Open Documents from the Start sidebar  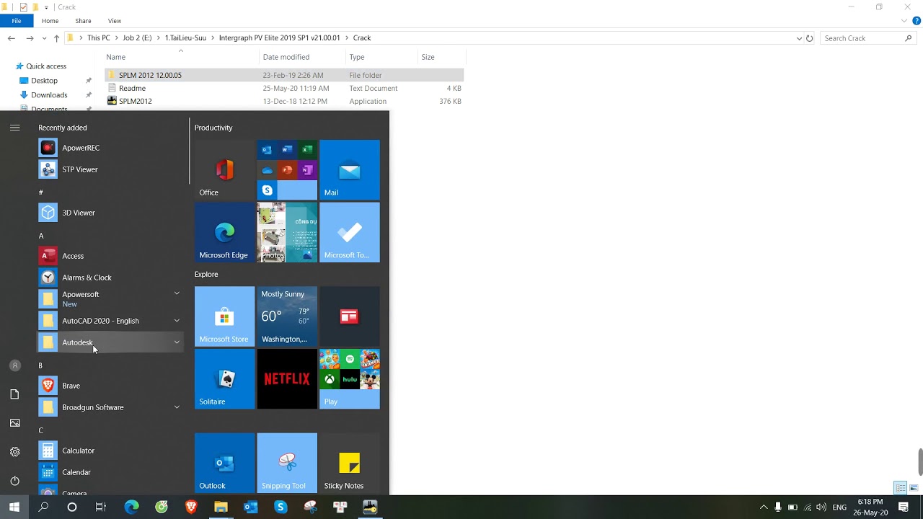(14, 394)
